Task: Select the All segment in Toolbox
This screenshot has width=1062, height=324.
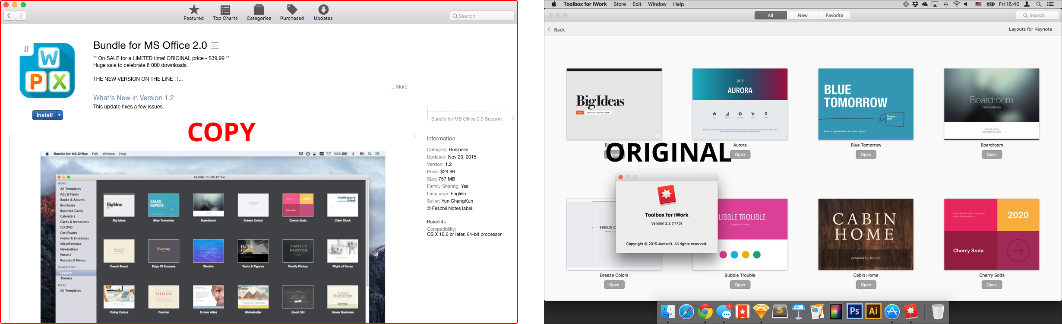Action: tap(771, 16)
